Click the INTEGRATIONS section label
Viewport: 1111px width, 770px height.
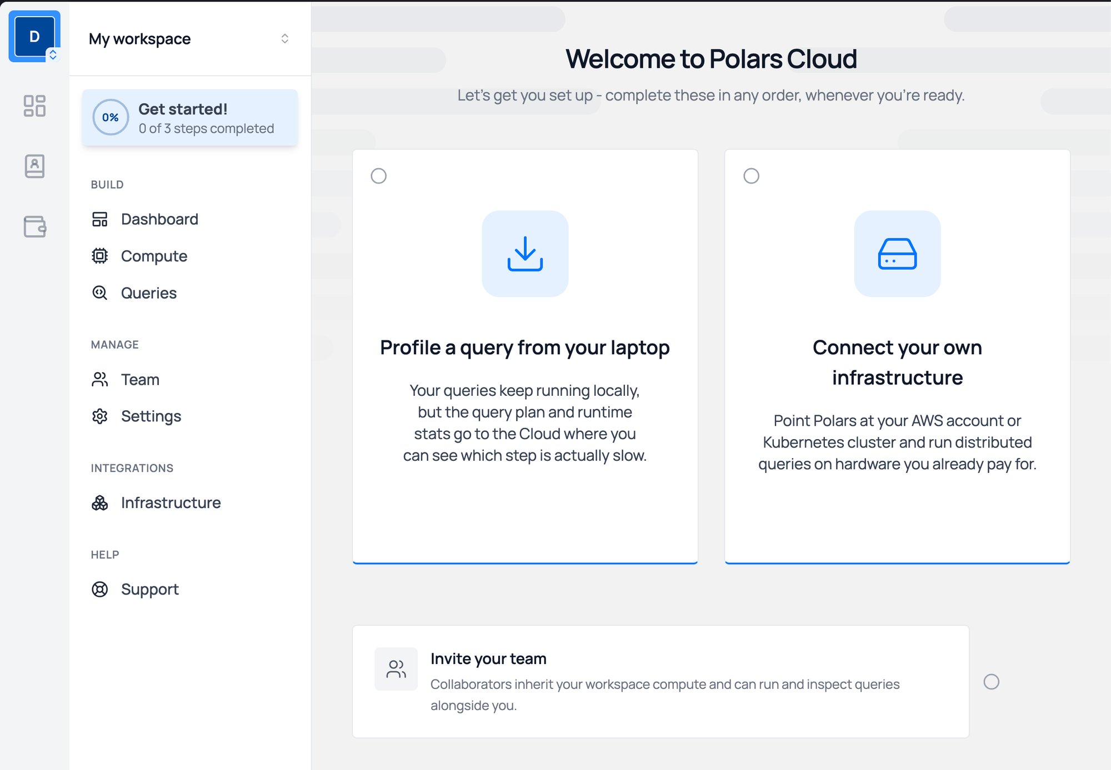132,468
